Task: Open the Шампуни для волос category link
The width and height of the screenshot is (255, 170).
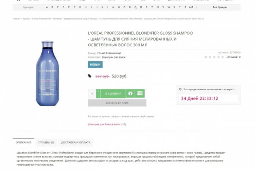Action: [x=114, y=57]
